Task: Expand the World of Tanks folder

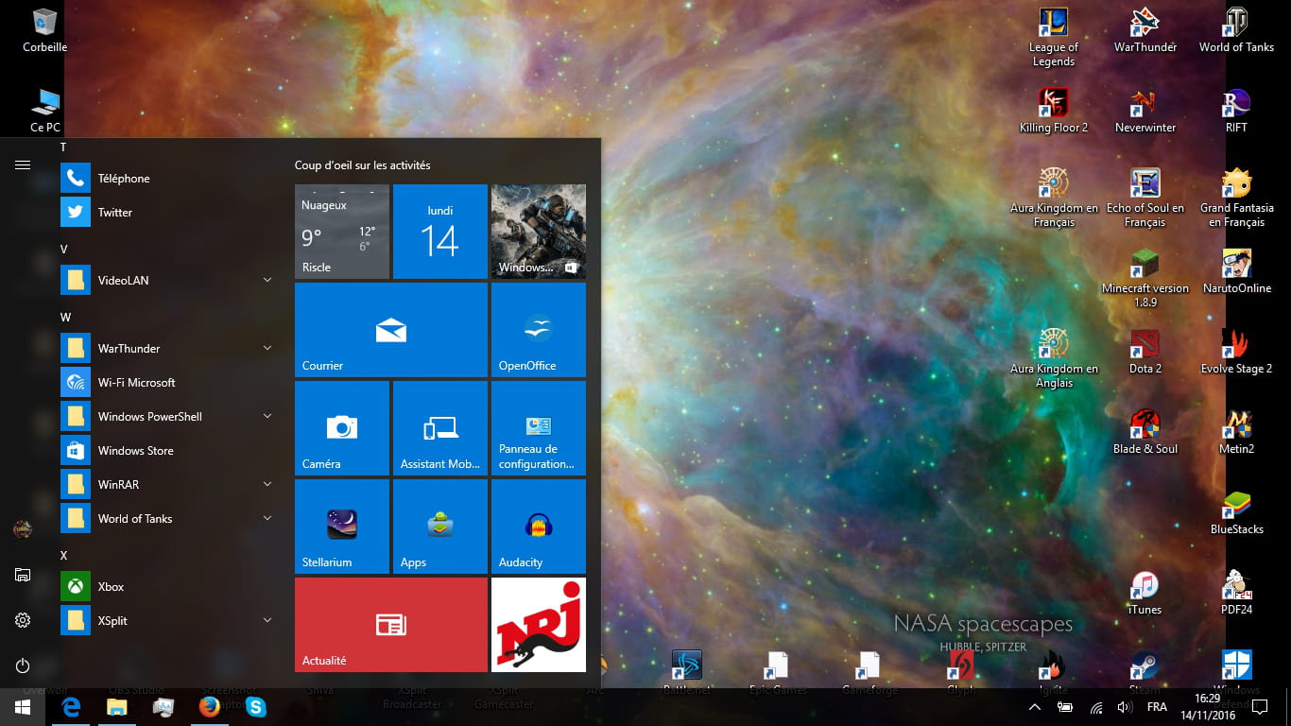Action: [x=168, y=518]
